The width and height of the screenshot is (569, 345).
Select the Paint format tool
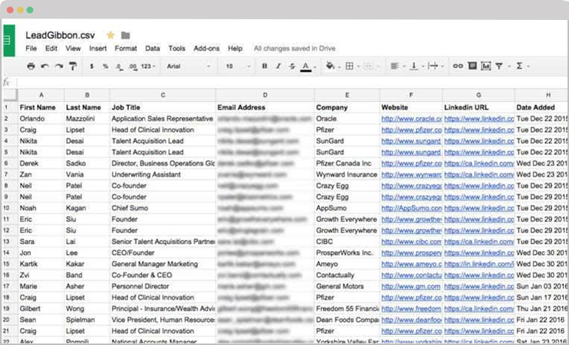(x=73, y=66)
